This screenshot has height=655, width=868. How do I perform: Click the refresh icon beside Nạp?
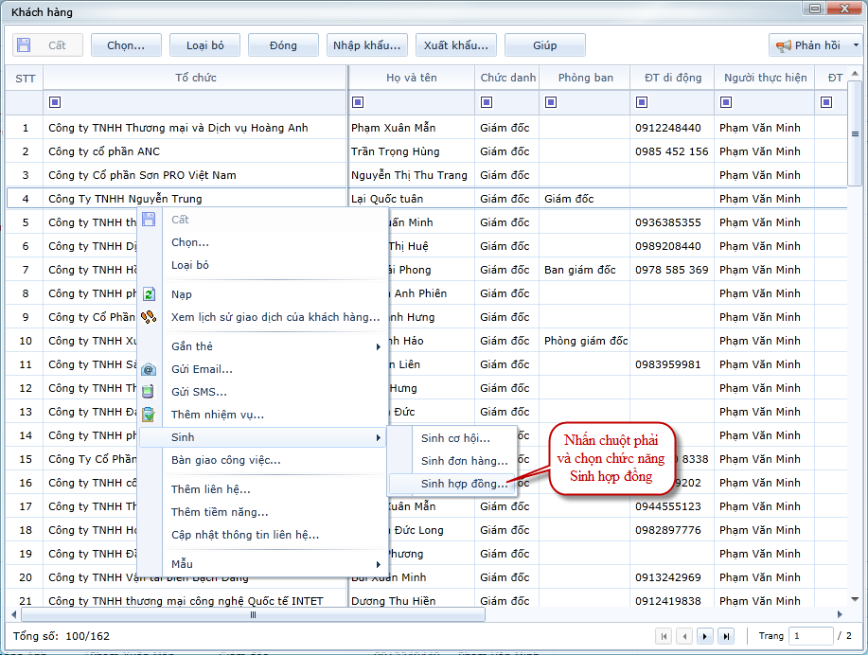tap(149, 294)
